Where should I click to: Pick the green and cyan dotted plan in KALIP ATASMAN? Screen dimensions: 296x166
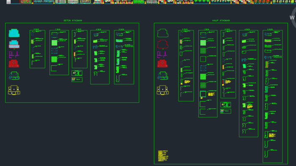(x=163, y=75)
